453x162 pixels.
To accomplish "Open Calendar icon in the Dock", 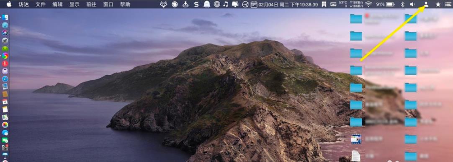I will 5,102.
